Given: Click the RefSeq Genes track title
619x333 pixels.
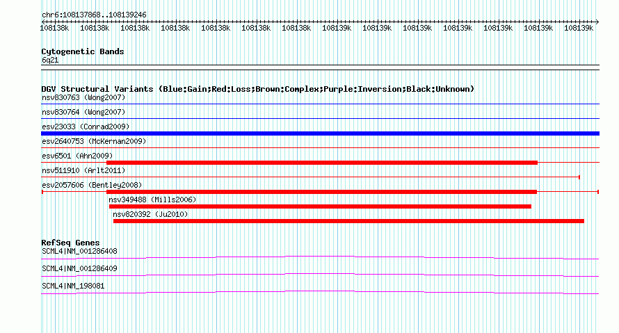Looking at the screenshot, I should point(70,243).
